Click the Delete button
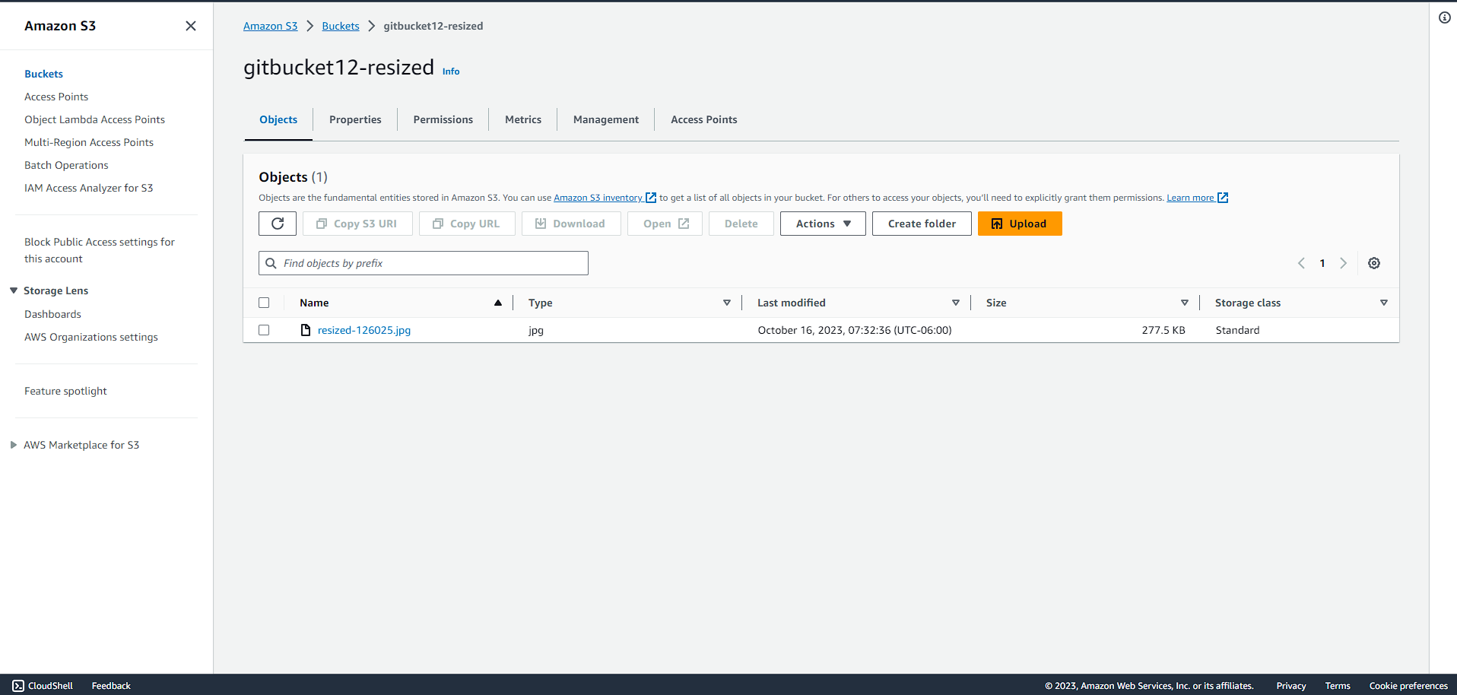1457x695 pixels. (741, 224)
